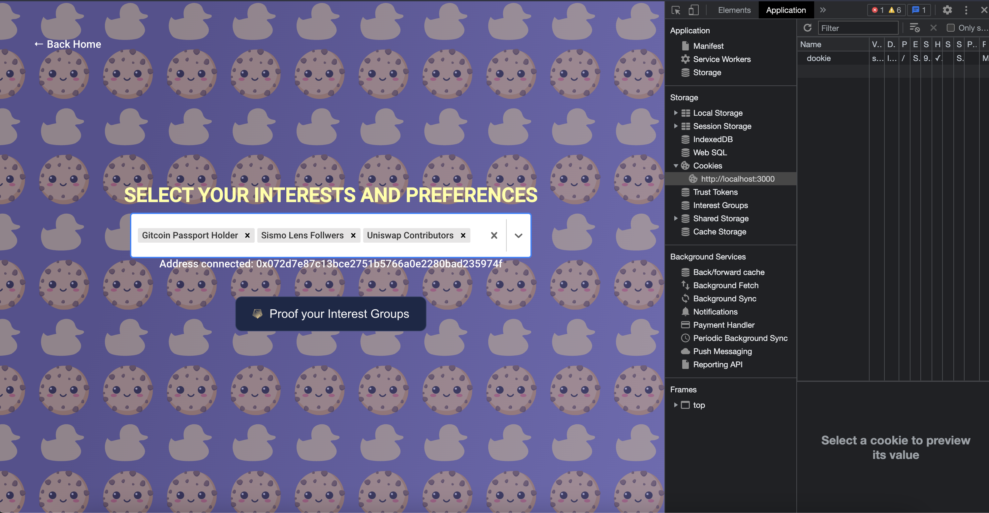Viewport: 989px width, 513px height.
Task: Sort cookies by Name column header
Action: (x=833, y=45)
